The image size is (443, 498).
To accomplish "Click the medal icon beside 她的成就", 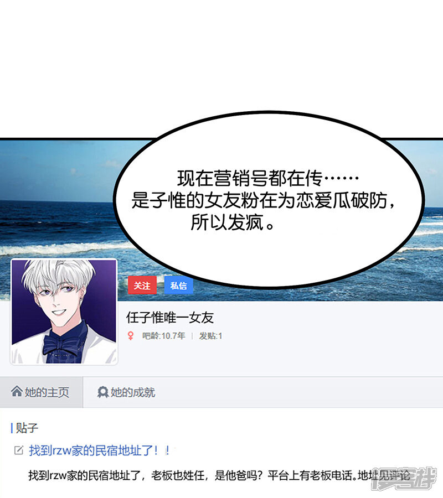I will (102, 392).
